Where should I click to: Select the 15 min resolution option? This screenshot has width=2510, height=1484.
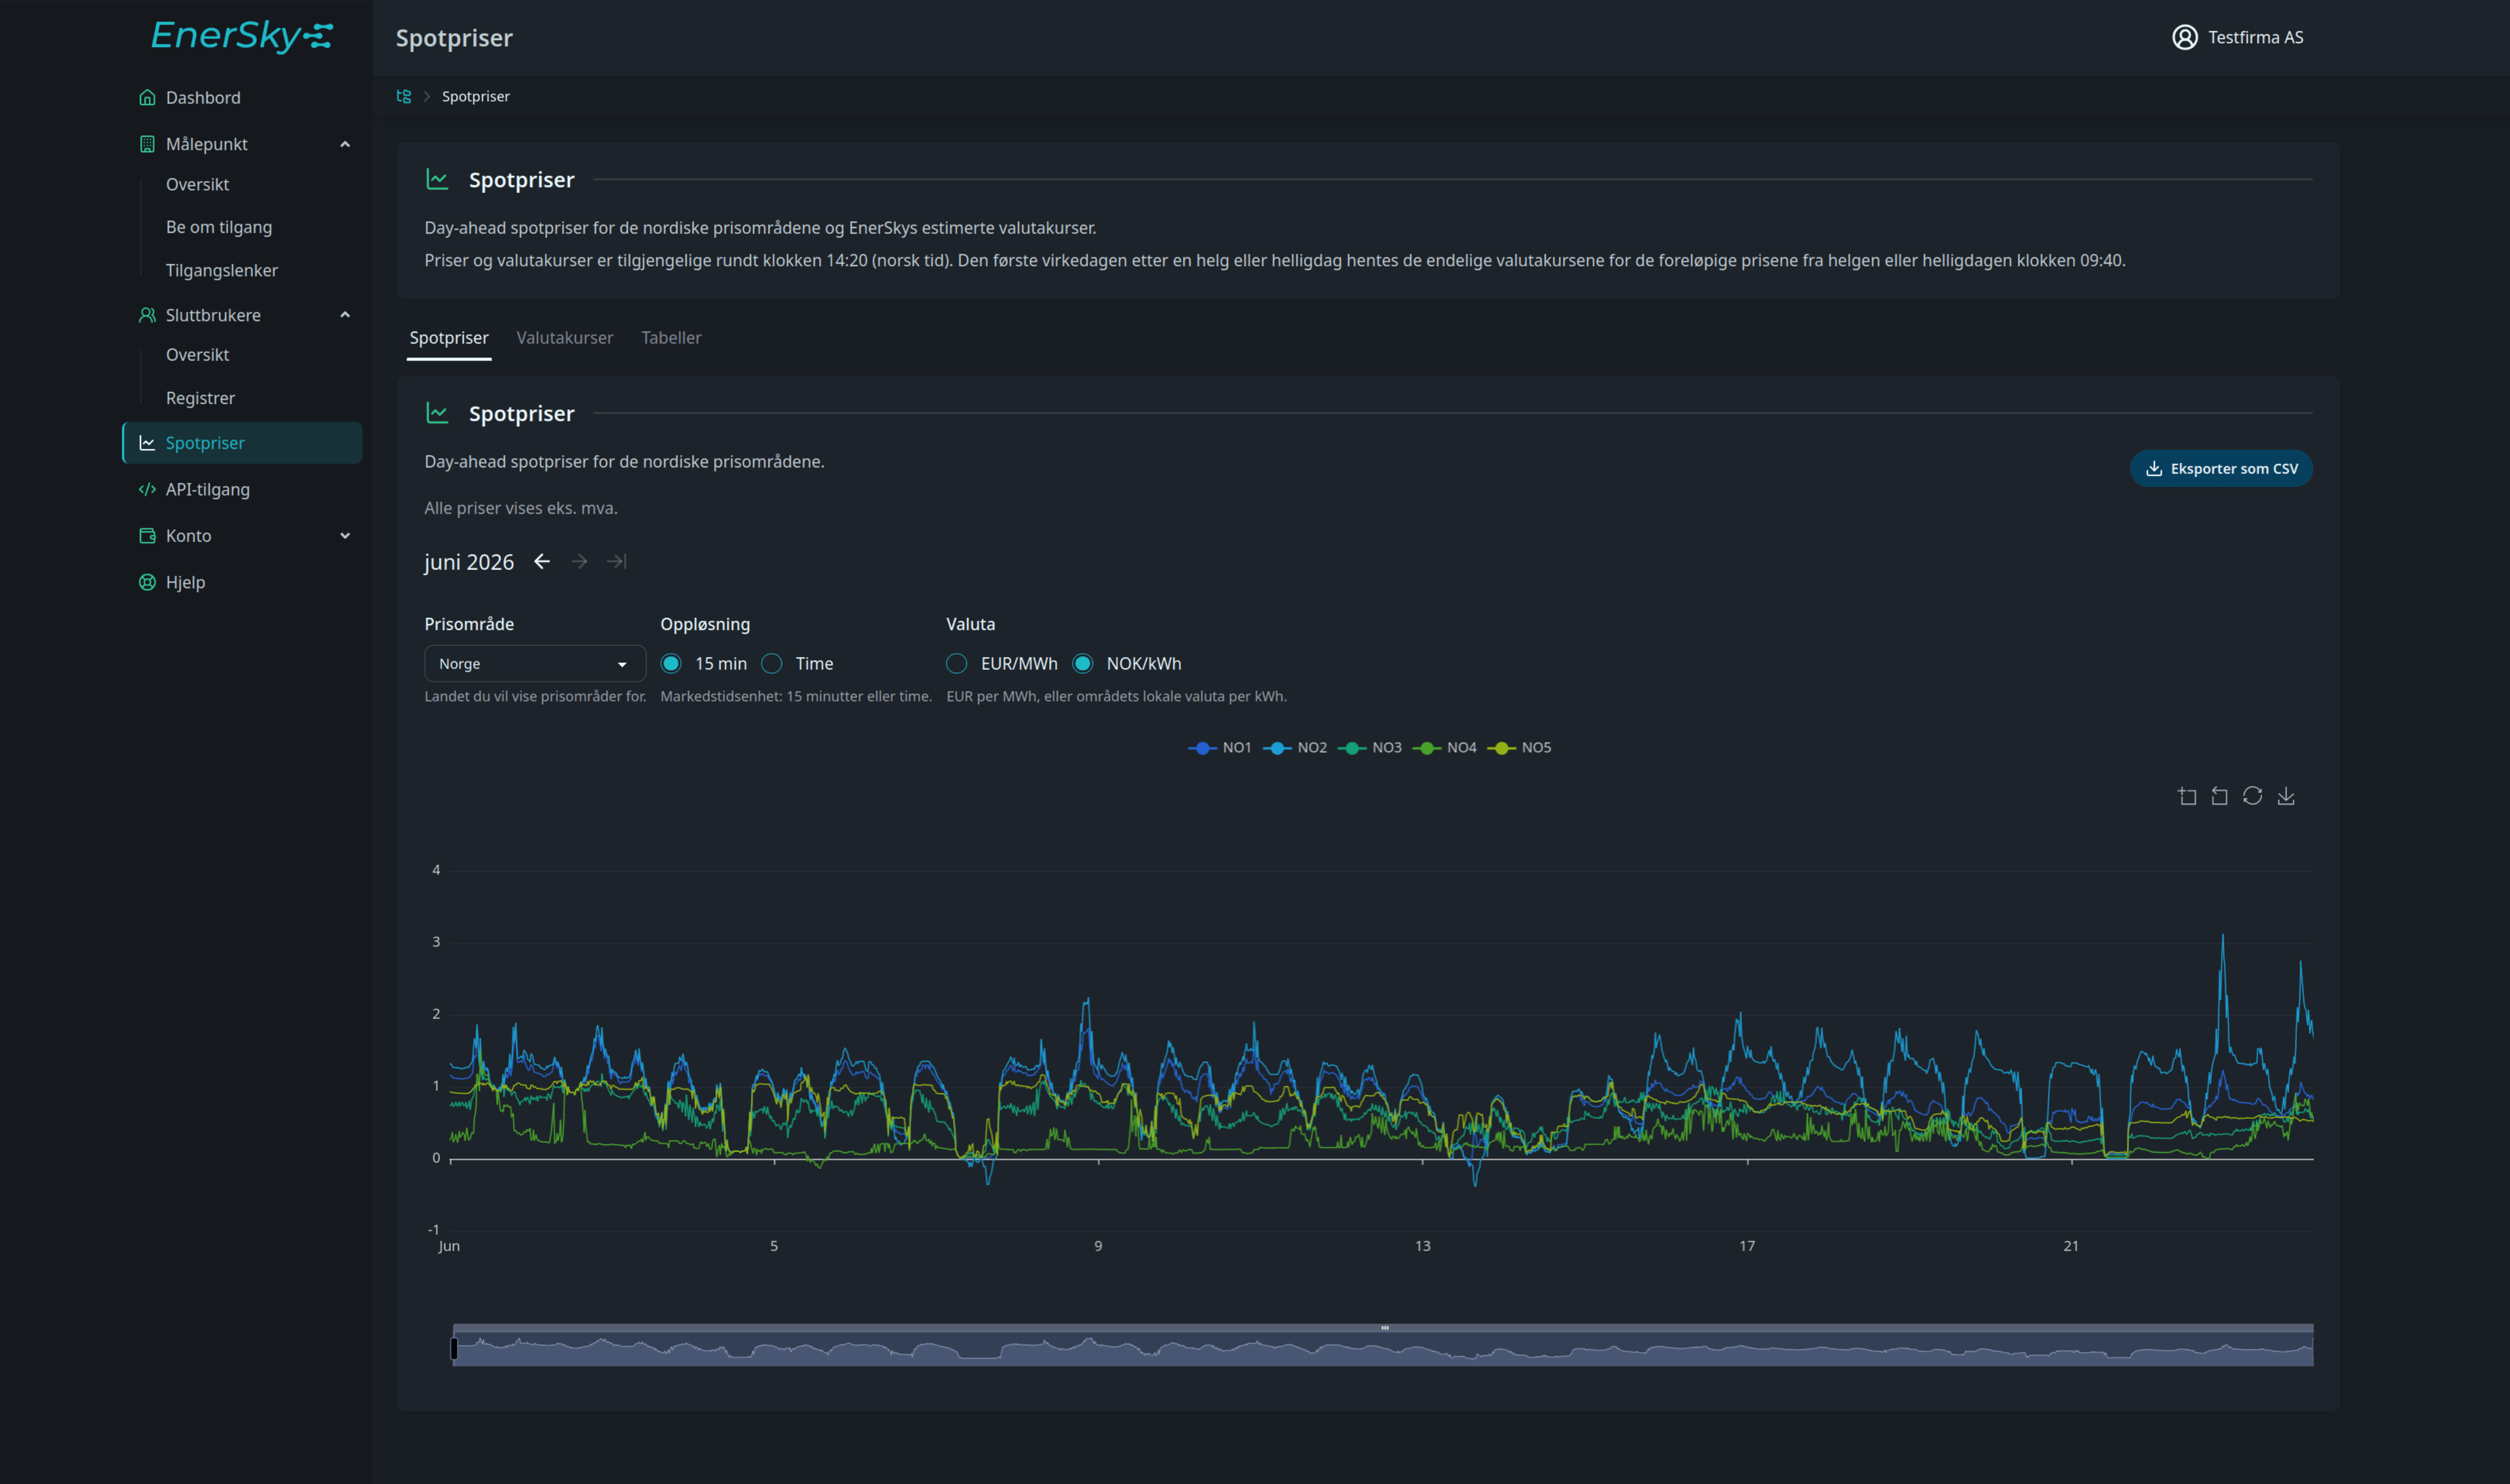(671, 664)
